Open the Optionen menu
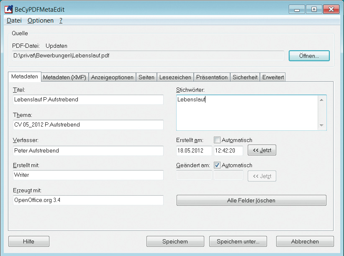The image size is (344, 256). pos(40,21)
